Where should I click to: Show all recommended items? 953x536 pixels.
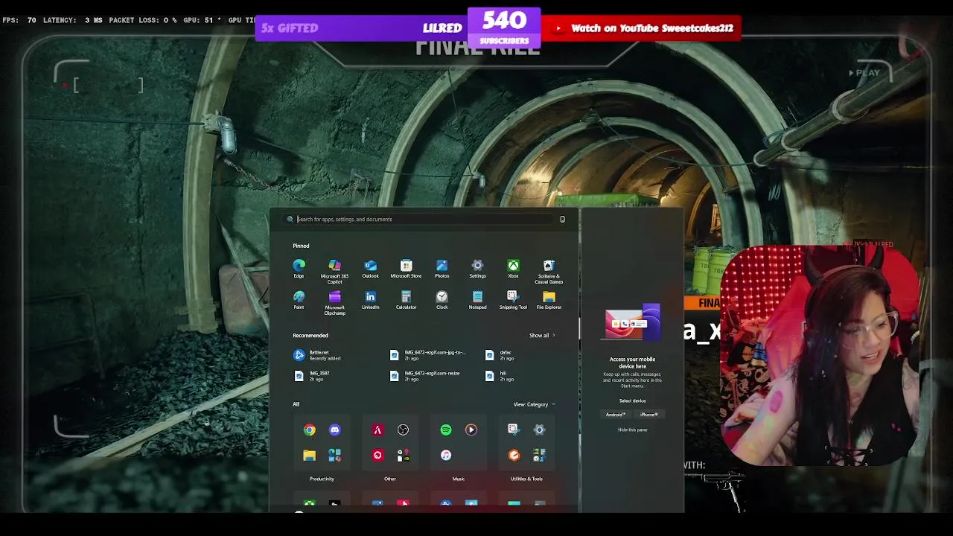click(542, 335)
